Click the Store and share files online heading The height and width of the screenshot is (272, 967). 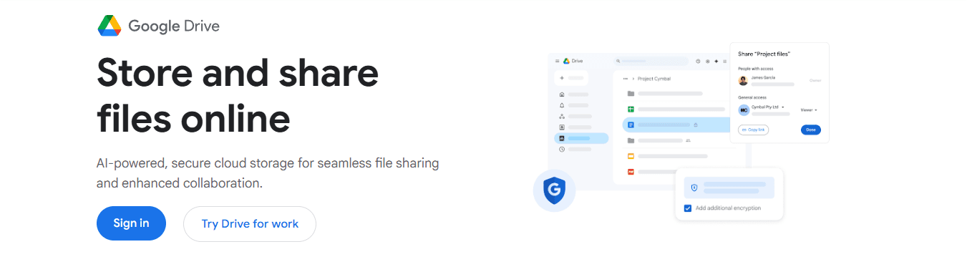(238, 95)
